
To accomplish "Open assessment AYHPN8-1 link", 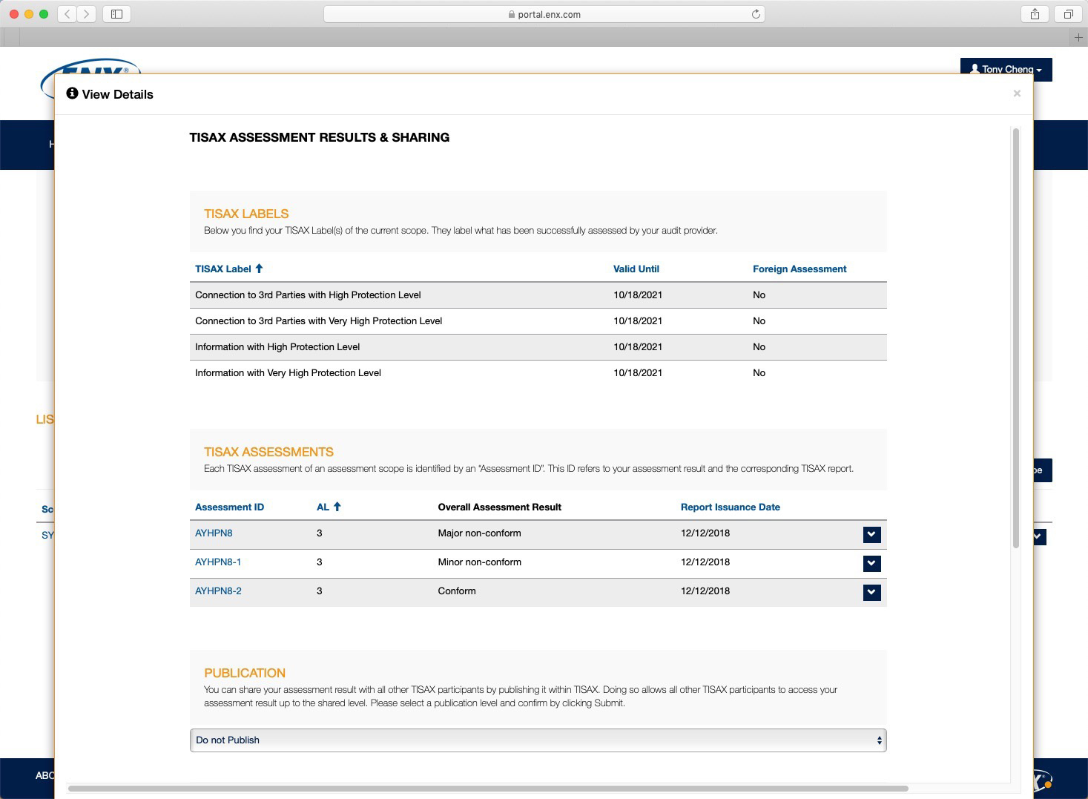I will pos(218,562).
